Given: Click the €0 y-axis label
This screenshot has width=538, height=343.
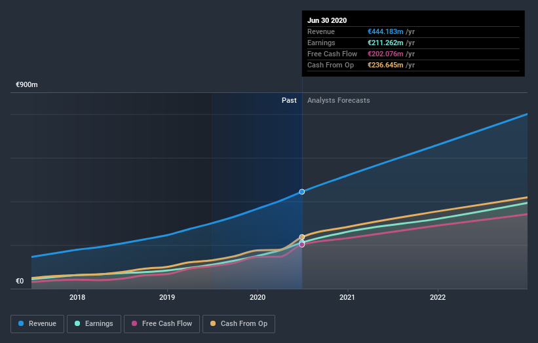Looking at the screenshot, I should [20, 281].
